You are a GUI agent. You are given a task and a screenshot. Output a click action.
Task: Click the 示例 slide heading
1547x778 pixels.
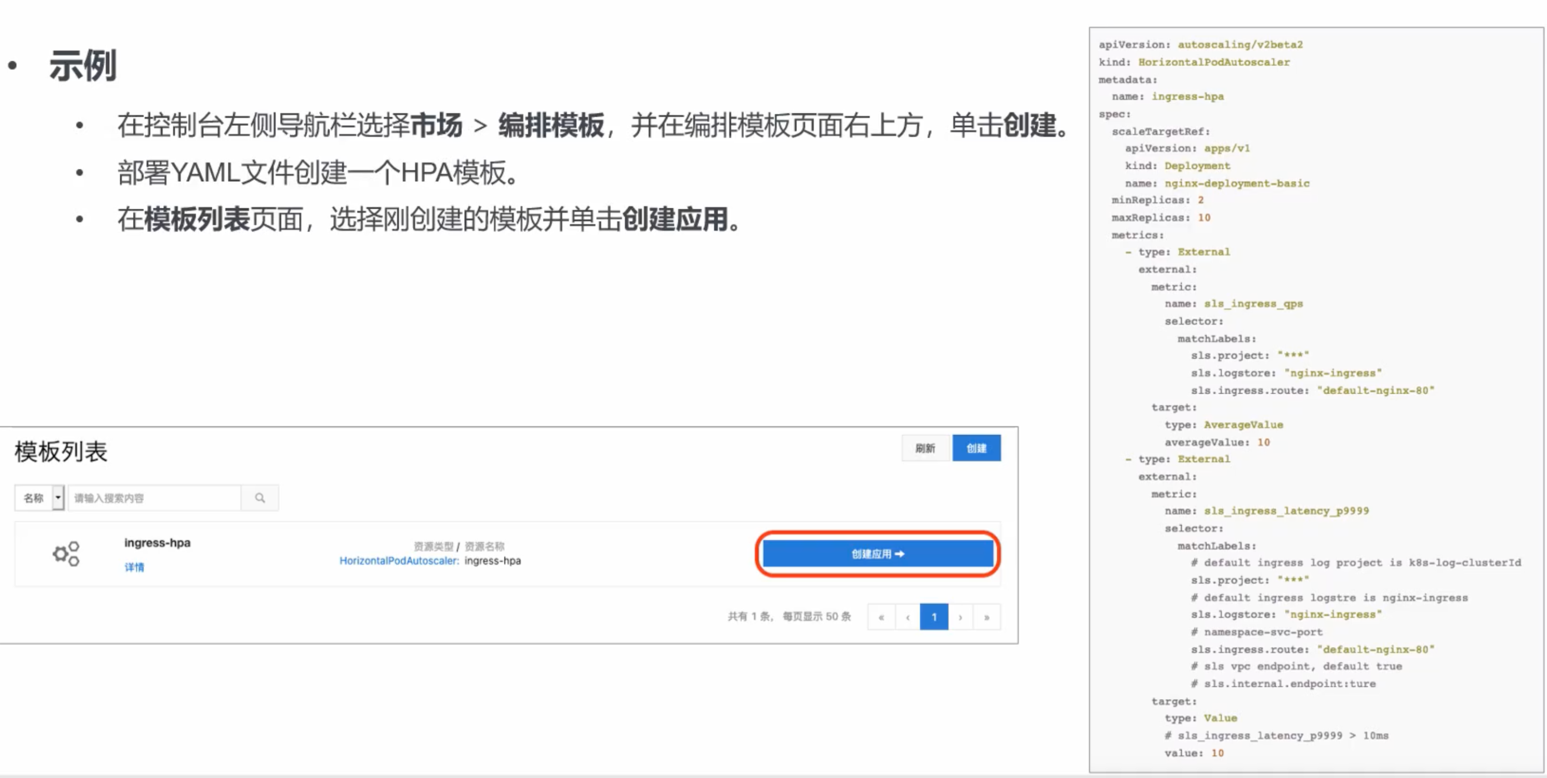click(83, 66)
